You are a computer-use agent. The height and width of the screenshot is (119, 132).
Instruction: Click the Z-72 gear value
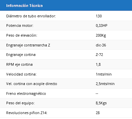tap(99, 55)
